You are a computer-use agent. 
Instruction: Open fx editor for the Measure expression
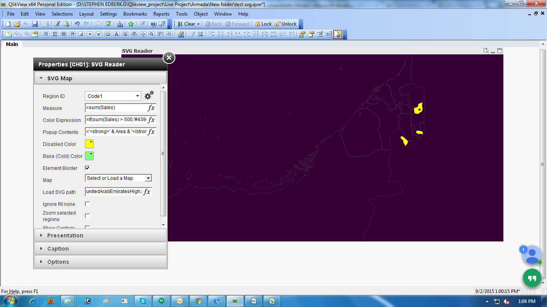(x=151, y=108)
